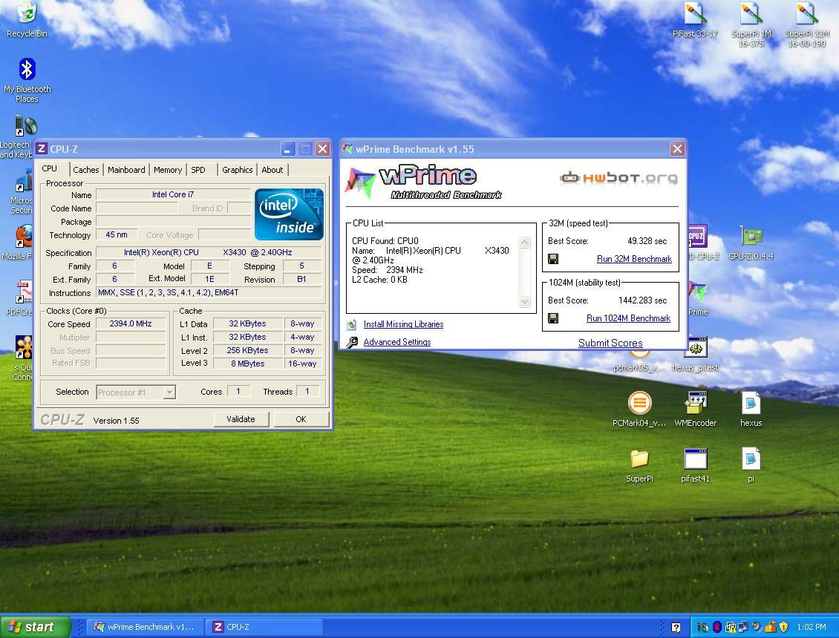This screenshot has height=638, width=839.
Task: Click the Threads count field in CPU-Z
Action: tap(307, 392)
